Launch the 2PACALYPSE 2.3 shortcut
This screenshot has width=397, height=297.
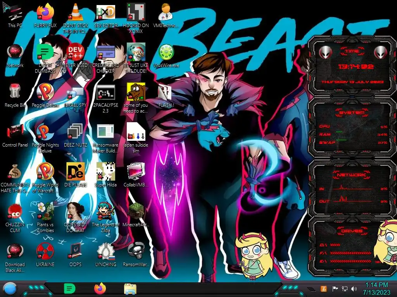point(105,92)
